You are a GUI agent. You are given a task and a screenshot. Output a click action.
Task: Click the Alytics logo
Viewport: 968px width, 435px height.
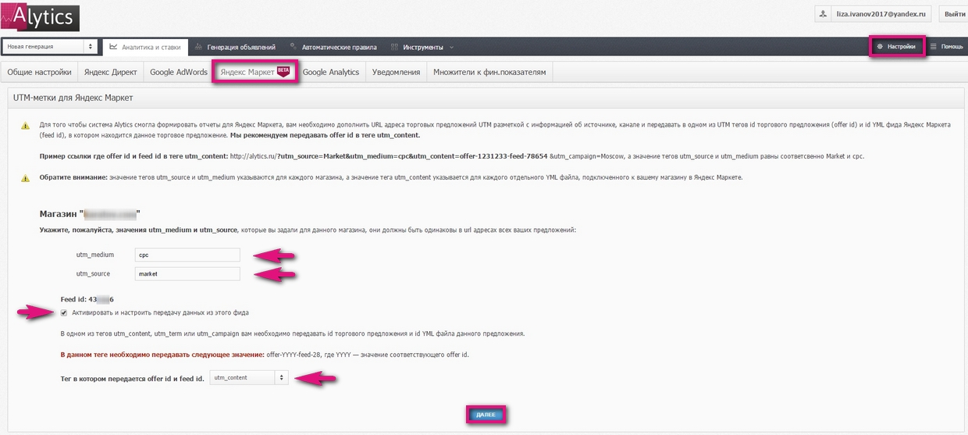click(41, 16)
